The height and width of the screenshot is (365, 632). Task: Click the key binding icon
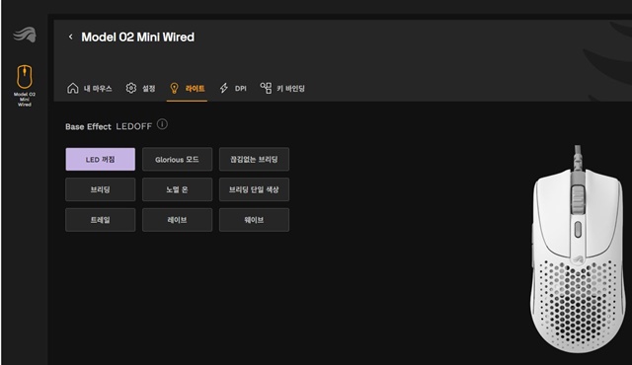[266, 88]
